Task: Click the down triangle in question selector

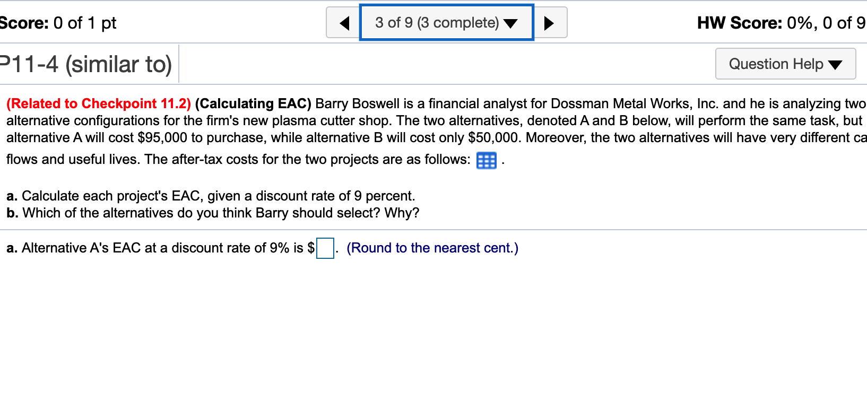Action: 510,23
